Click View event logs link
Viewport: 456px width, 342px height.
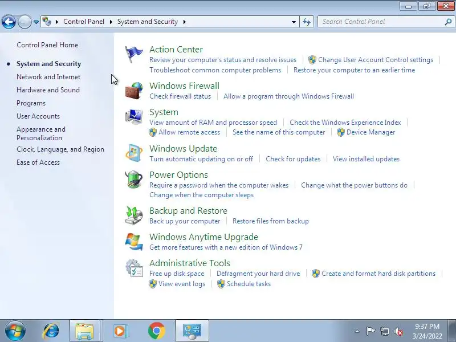[182, 284]
